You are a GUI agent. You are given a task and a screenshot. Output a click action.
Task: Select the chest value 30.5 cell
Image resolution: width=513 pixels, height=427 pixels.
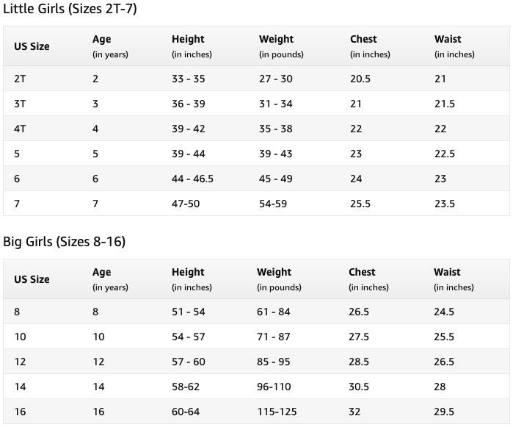tap(359, 387)
